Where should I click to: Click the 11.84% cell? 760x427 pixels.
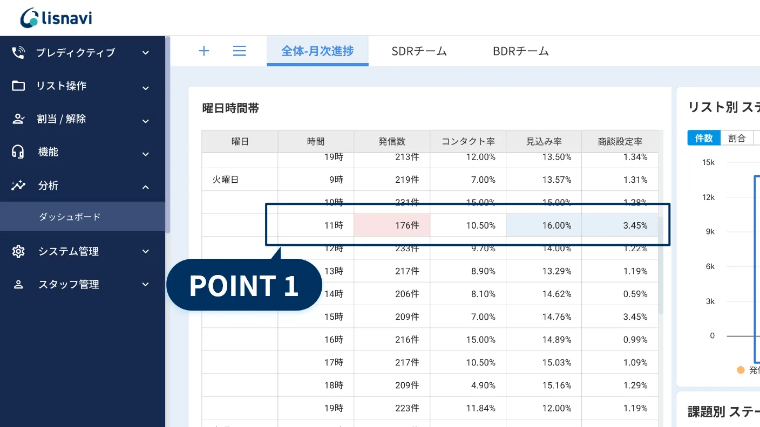click(468, 408)
